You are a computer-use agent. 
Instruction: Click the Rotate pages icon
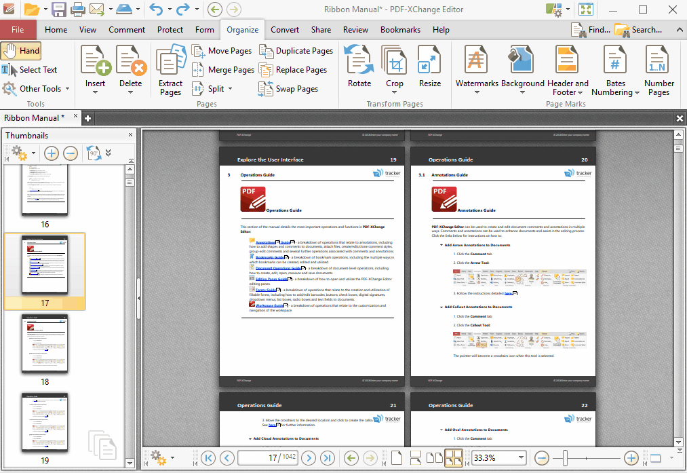pyautogui.click(x=359, y=67)
